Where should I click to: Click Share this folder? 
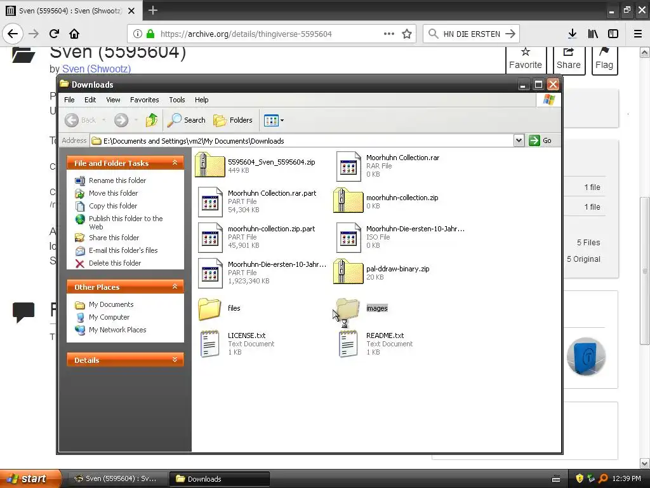[x=114, y=238]
